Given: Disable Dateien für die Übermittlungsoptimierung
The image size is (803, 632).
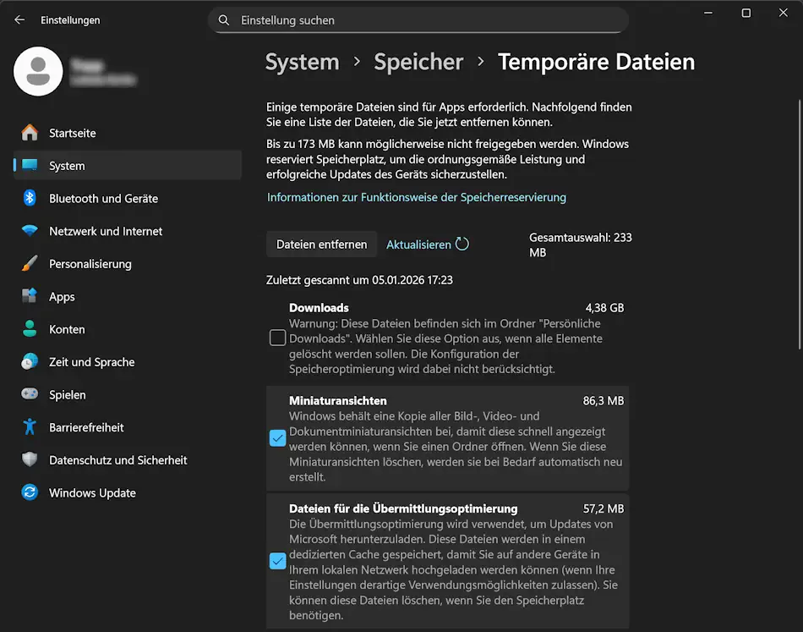Looking at the screenshot, I should 277,561.
